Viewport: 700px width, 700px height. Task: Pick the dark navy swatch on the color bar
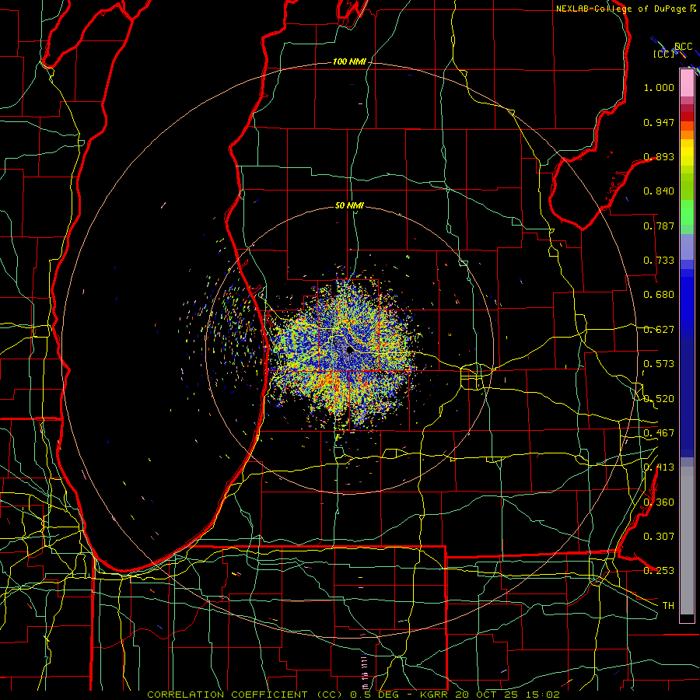click(687, 397)
